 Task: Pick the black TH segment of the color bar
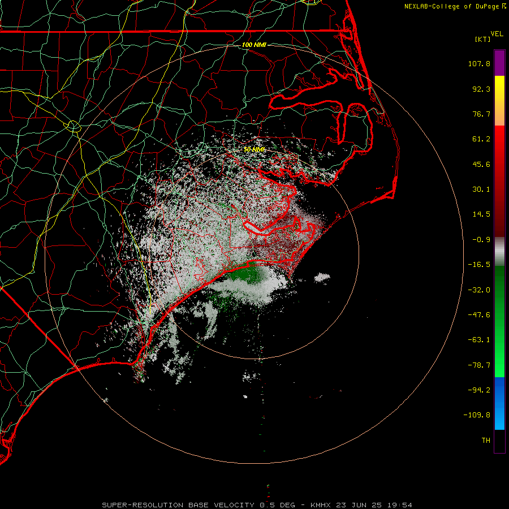click(x=499, y=441)
